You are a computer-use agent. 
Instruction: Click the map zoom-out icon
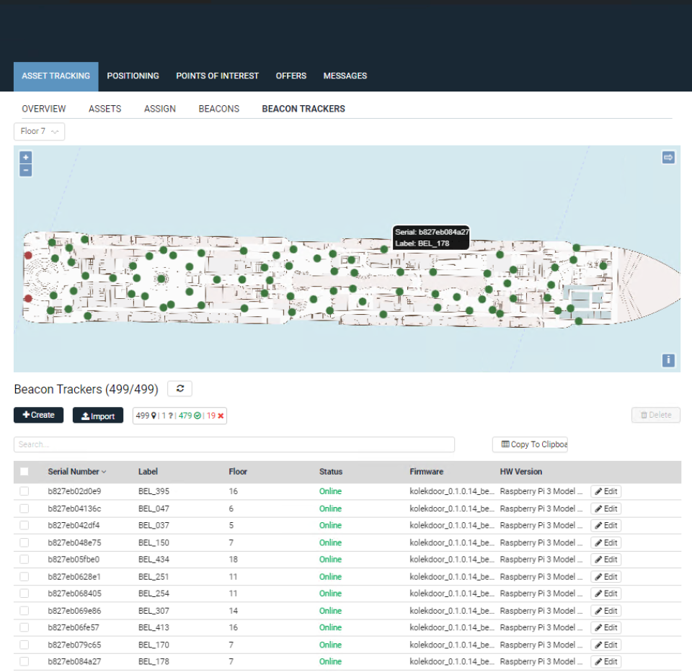pyautogui.click(x=25, y=170)
